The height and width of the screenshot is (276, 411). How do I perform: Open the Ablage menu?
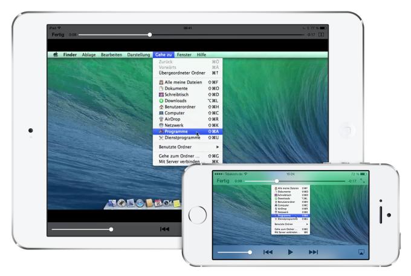pyautogui.click(x=89, y=54)
